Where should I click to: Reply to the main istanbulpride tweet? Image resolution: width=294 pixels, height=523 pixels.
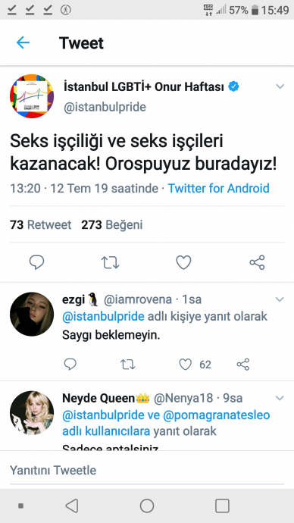tap(36, 262)
